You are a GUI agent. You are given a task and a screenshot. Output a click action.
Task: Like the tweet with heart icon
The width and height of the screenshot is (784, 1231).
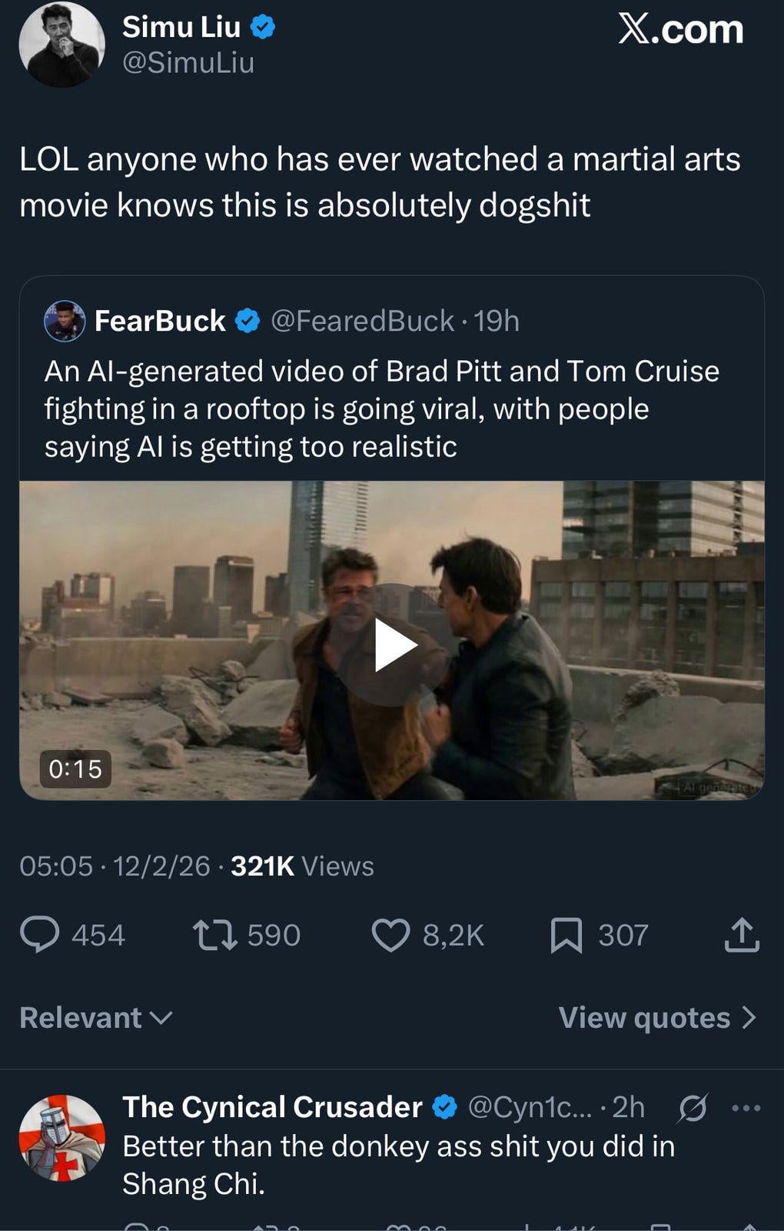click(x=390, y=935)
